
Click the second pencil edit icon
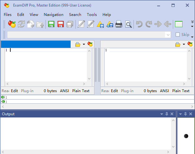click(91, 24)
